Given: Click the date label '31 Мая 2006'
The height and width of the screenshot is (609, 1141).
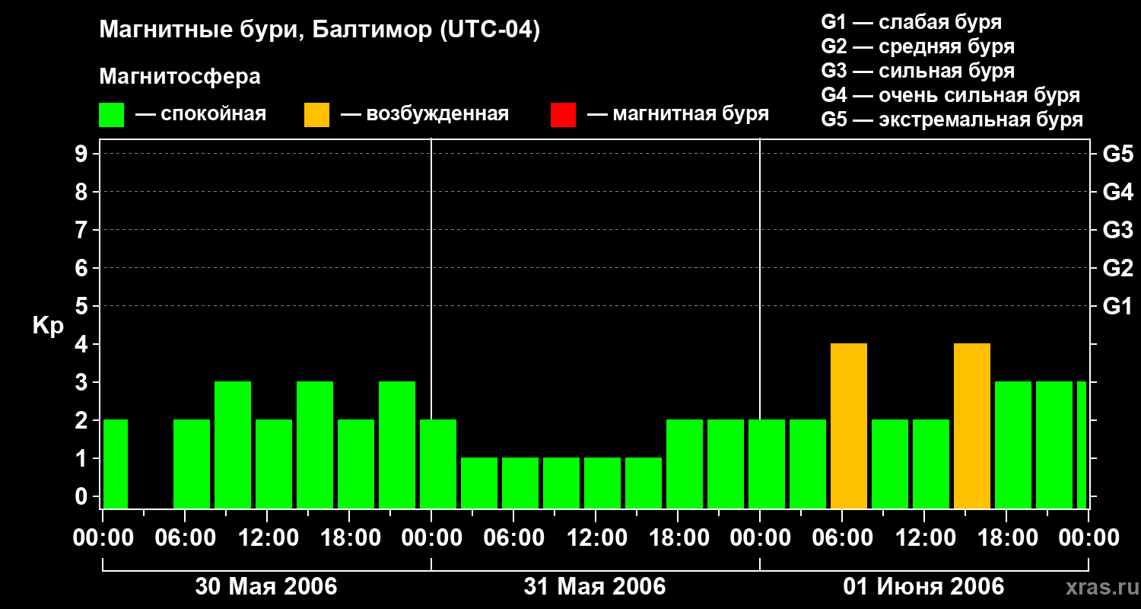Looking at the screenshot, I should pos(595,587).
